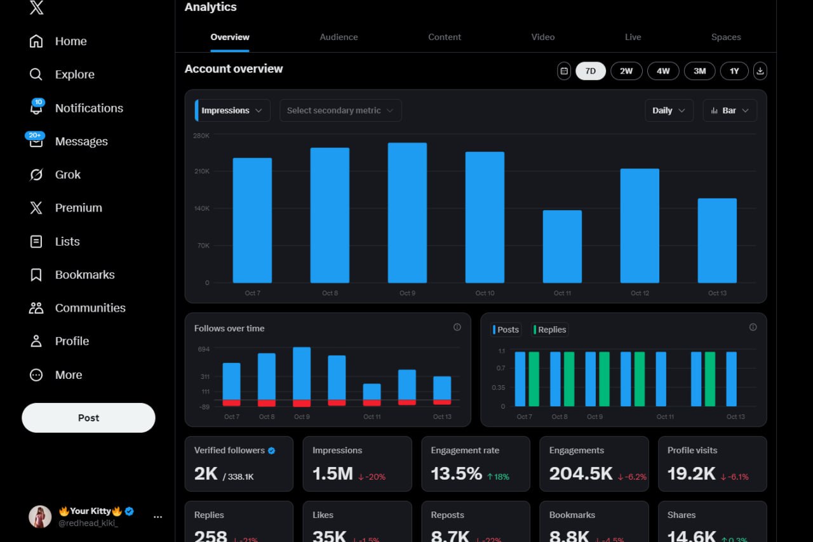Open the Impressions metric dropdown

click(x=232, y=110)
